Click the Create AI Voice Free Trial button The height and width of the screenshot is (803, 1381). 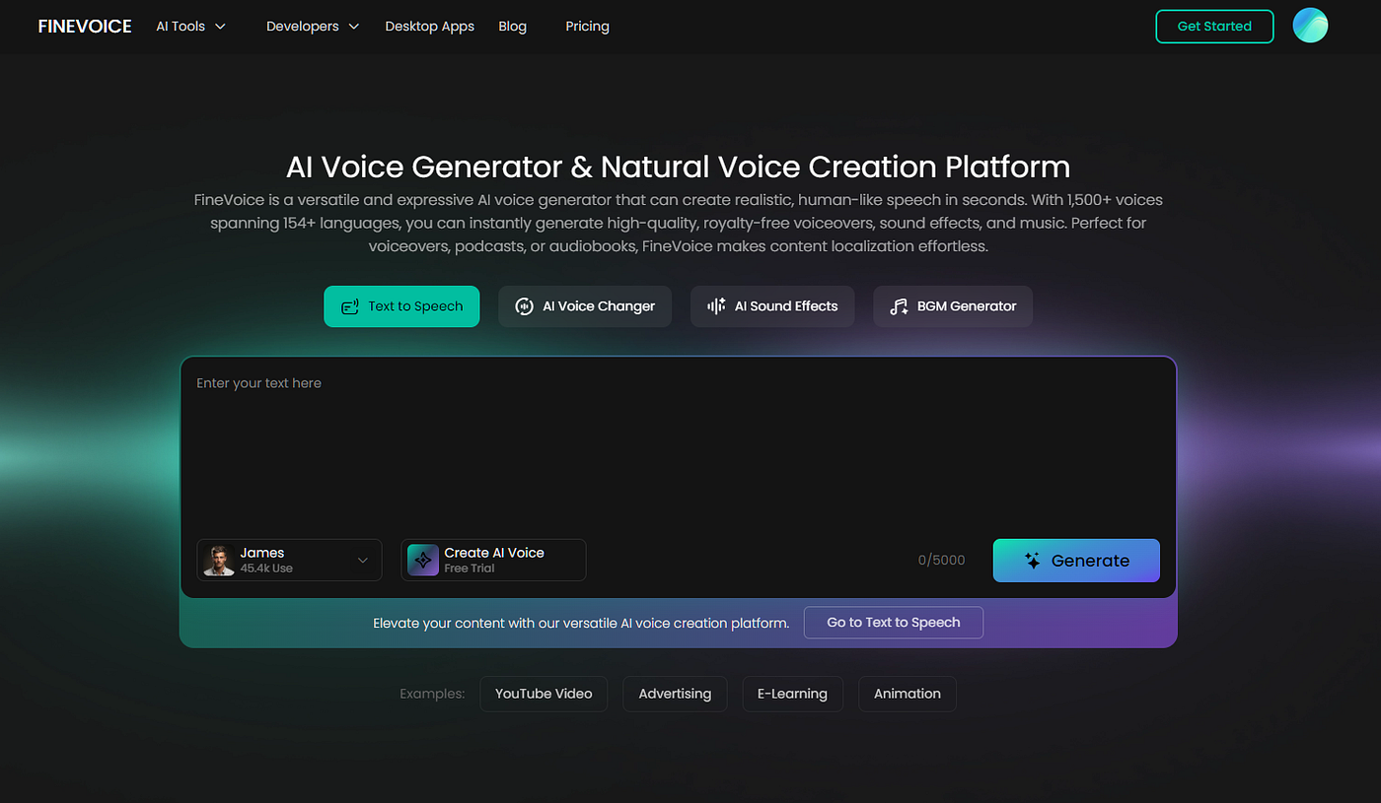pos(493,560)
